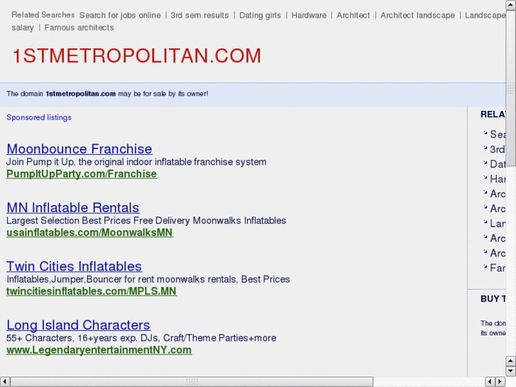Click the 1STMETROPOLITAN.COM site title
Viewport: 516px width, 387px height.
pos(136,55)
